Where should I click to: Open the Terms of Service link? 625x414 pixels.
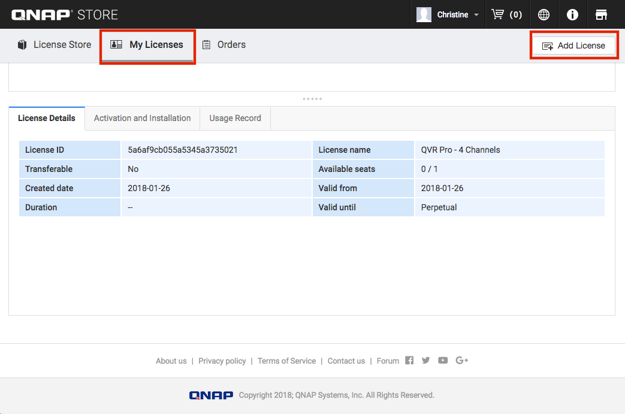coord(286,361)
